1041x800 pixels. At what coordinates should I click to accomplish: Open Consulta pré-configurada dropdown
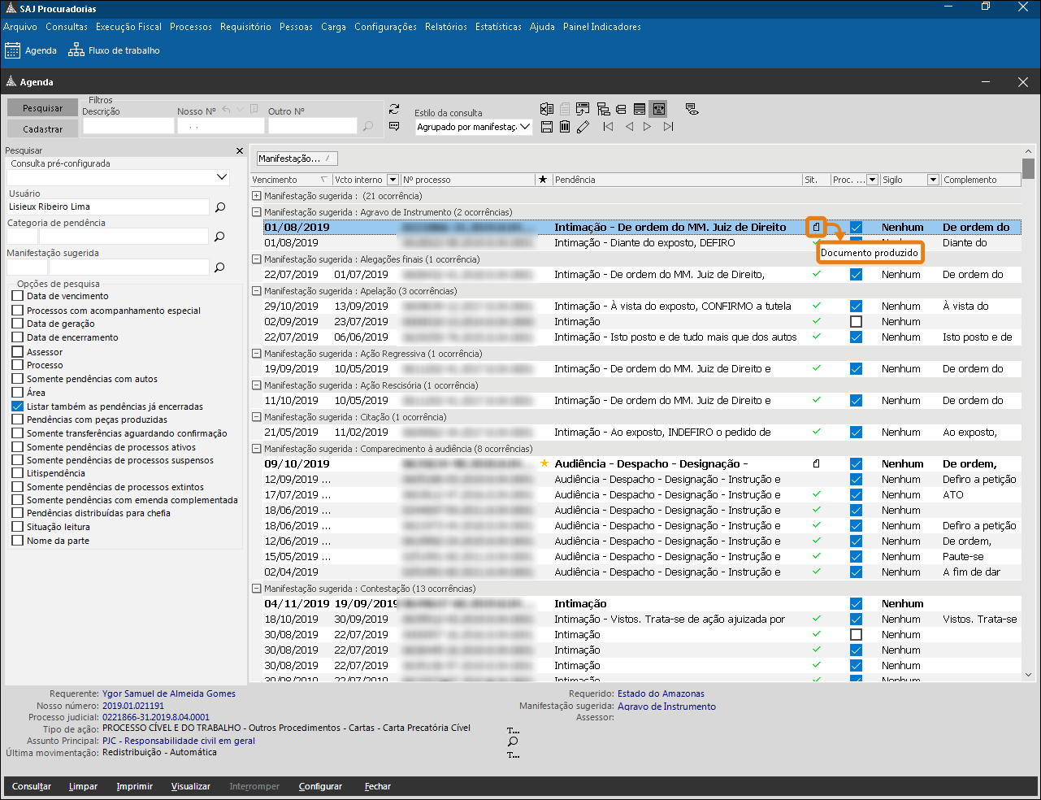(222, 177)
